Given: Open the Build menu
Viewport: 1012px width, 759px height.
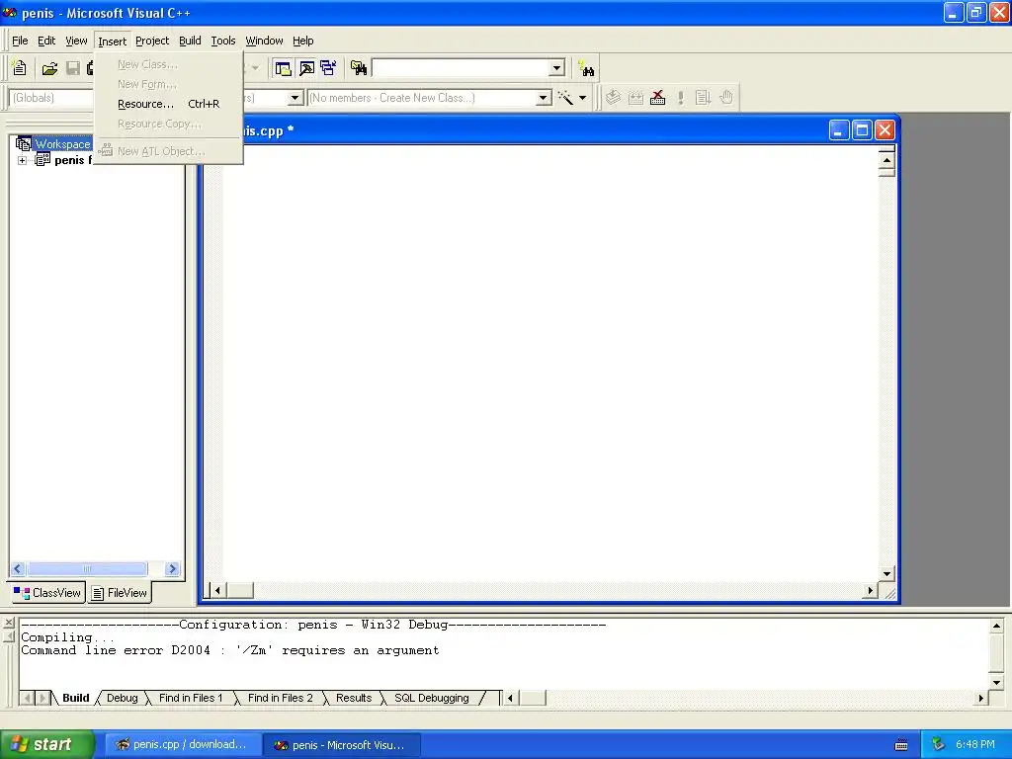Looking at the screenshot, I should [190, 41].
